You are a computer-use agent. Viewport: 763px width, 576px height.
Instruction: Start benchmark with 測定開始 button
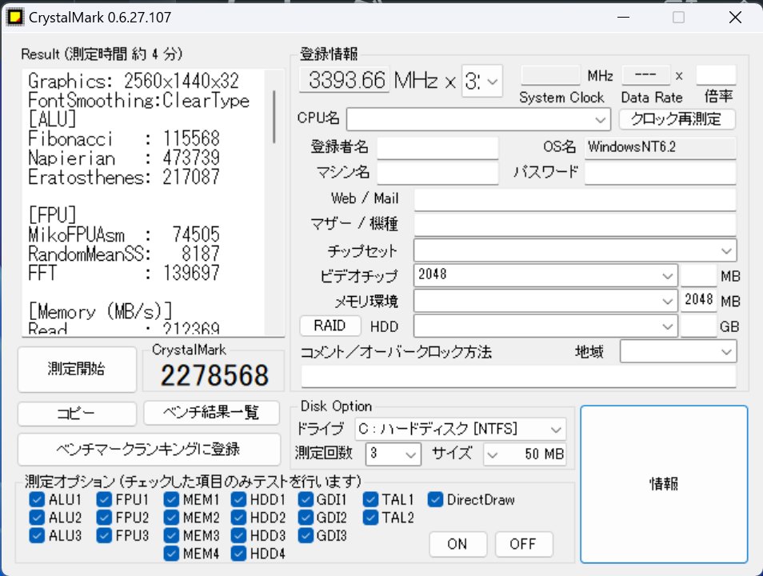(x=77, y=369)
